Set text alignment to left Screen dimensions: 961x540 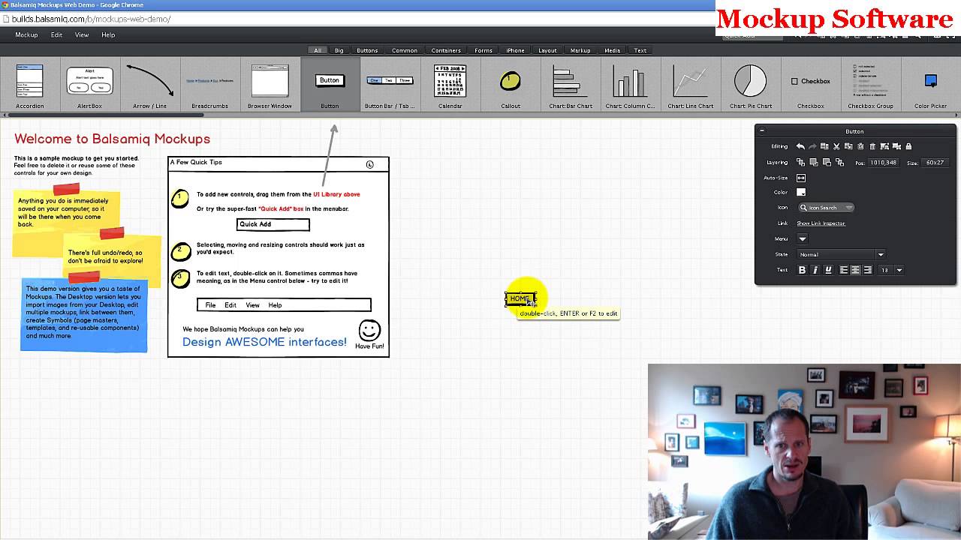(844, 270)
